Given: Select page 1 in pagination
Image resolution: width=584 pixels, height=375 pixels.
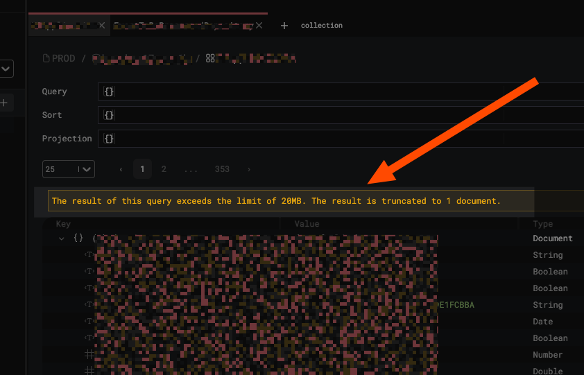Looking at the screenshot, I should point(142,169).
